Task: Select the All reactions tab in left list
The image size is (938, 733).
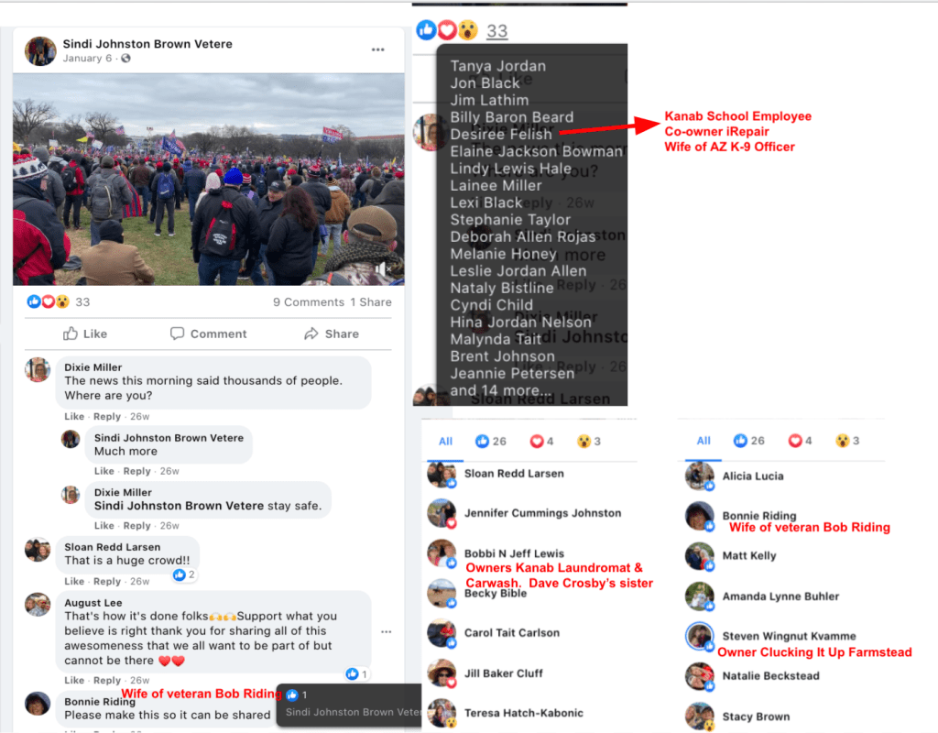Action: [x=445, y=442]
